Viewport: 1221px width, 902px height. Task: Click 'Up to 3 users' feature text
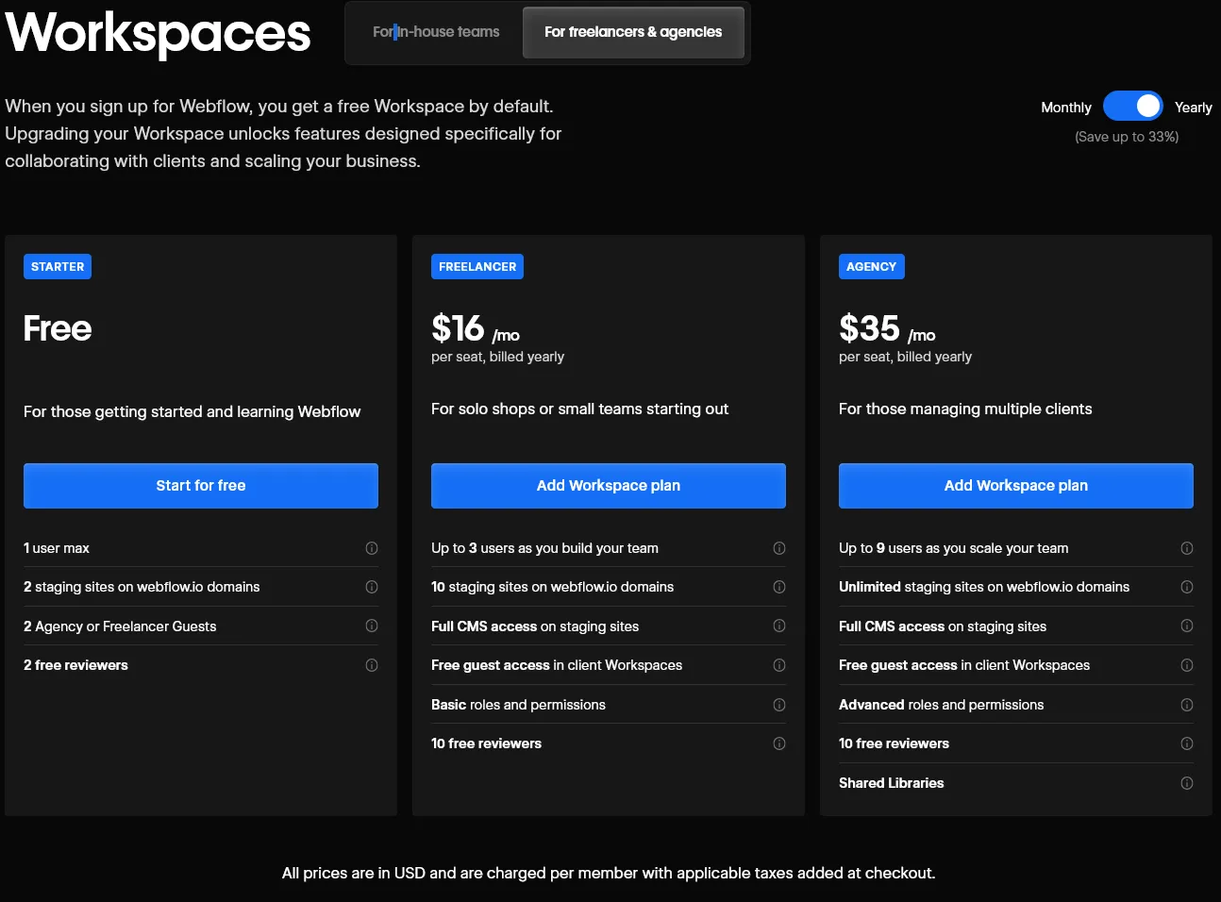pyautogui.click(x=544, y=548)
